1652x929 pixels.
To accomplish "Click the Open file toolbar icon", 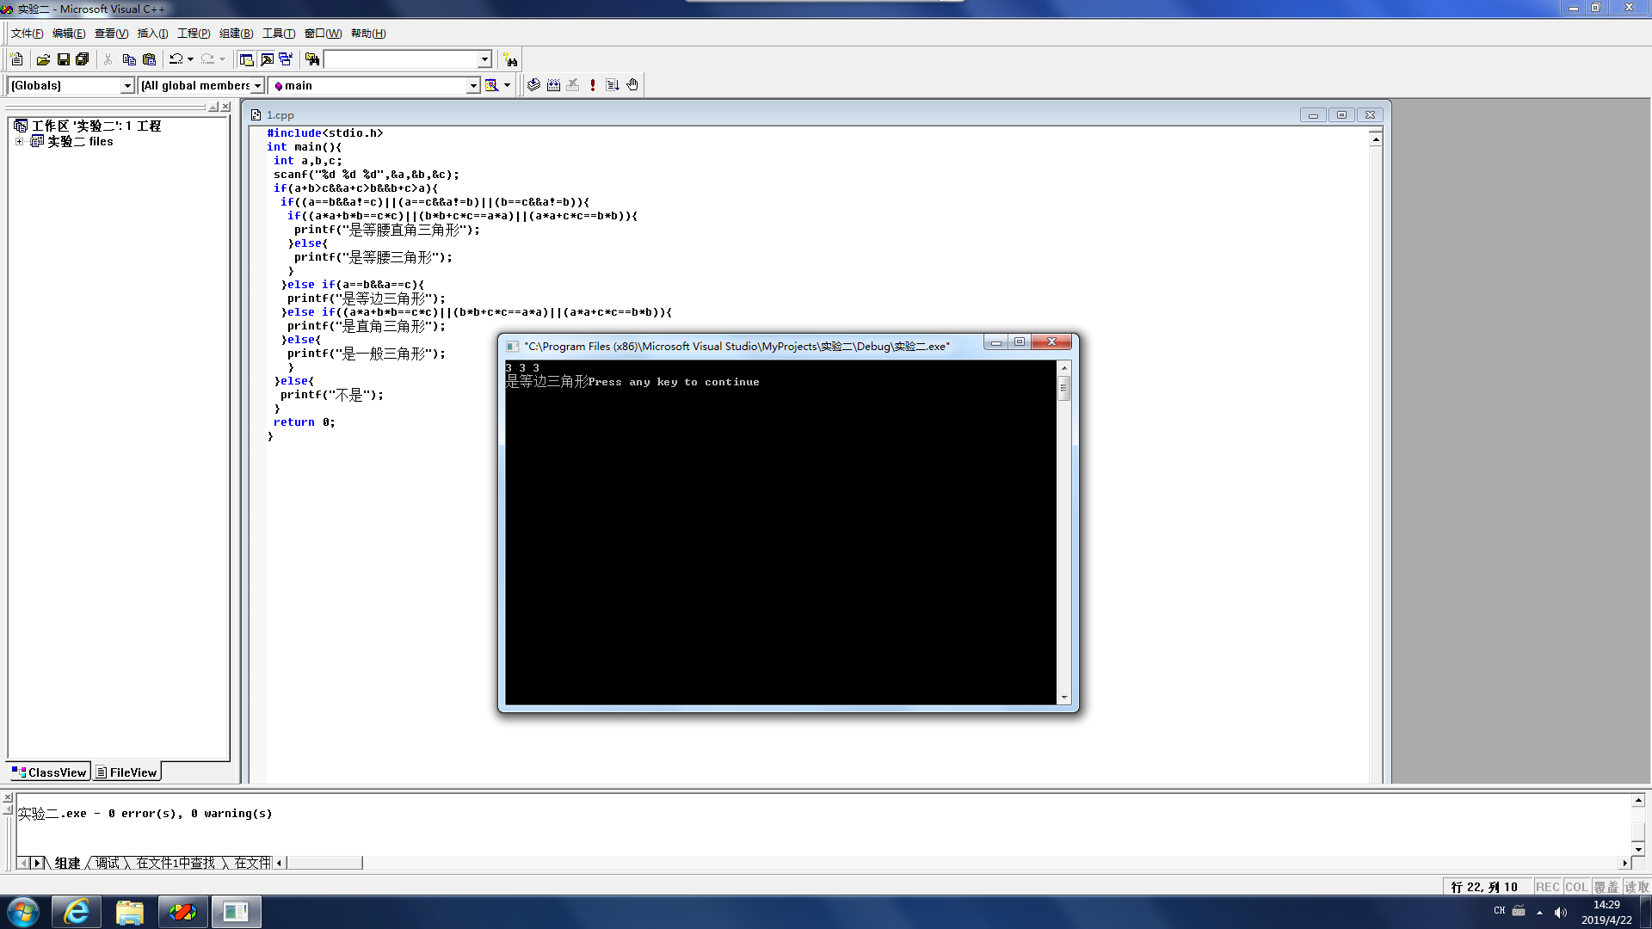I will (x=43, y=59).
